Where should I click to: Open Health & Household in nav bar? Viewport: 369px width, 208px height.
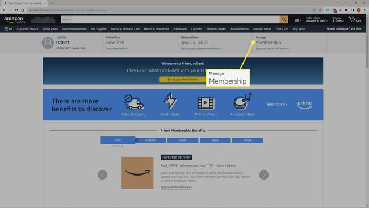point(156,29)
